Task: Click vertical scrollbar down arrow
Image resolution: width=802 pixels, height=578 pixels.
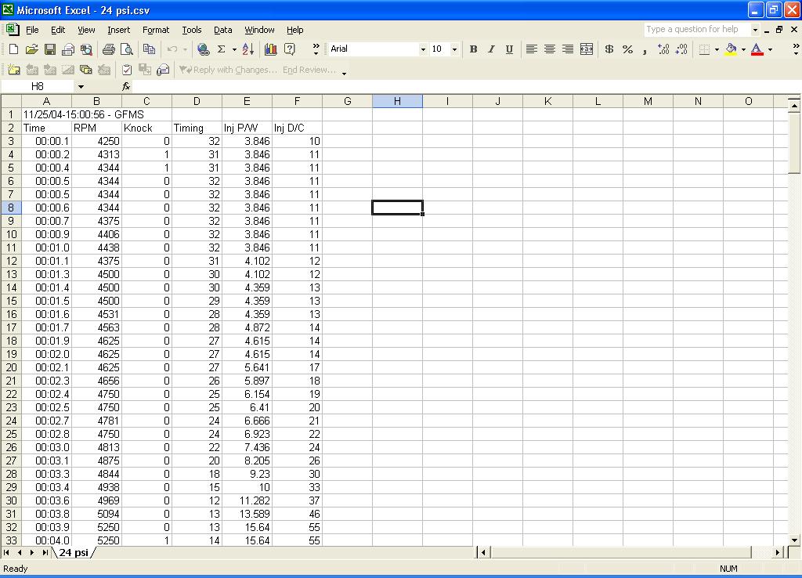Action: coord(794,540)
